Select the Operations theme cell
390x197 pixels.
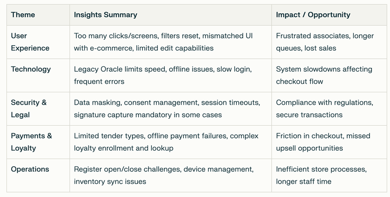[30, 169]
